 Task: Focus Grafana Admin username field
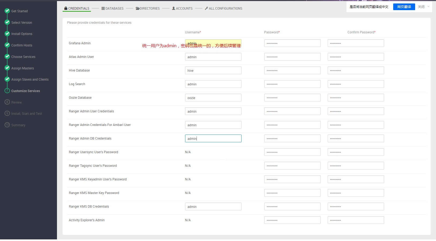213,43
